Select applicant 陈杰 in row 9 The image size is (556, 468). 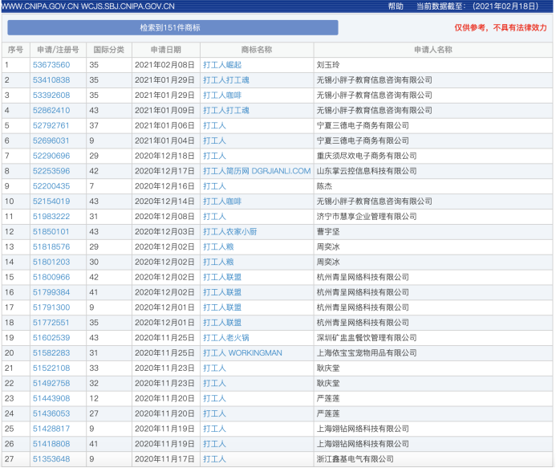[324, 186]
